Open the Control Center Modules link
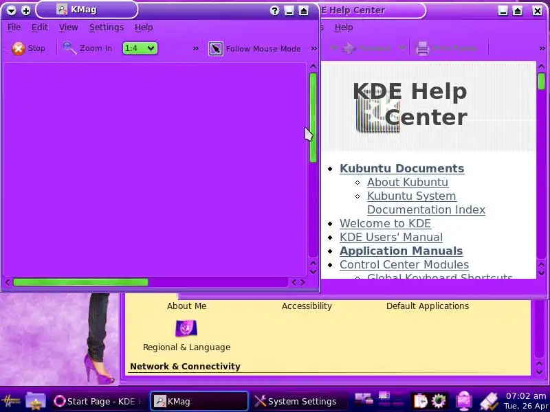The height and width of the screenshot is (412, 550). [x=404, y=264]
